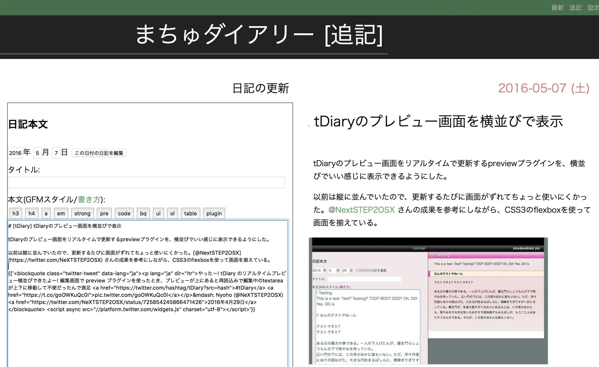Screen dimensions: 599x367
Task: Click the pre toolbar button
Action: click(104, 213)
